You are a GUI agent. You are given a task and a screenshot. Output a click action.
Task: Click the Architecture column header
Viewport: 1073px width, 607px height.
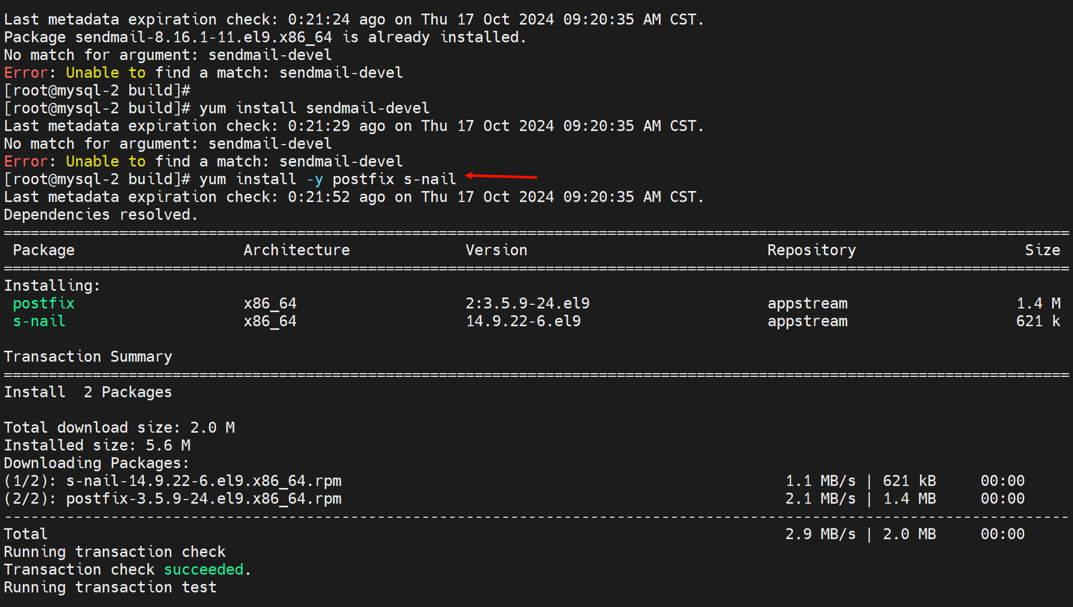[x=296, y=250]
